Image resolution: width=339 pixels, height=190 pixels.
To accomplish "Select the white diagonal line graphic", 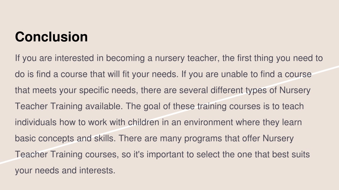I will coord(169,115).
